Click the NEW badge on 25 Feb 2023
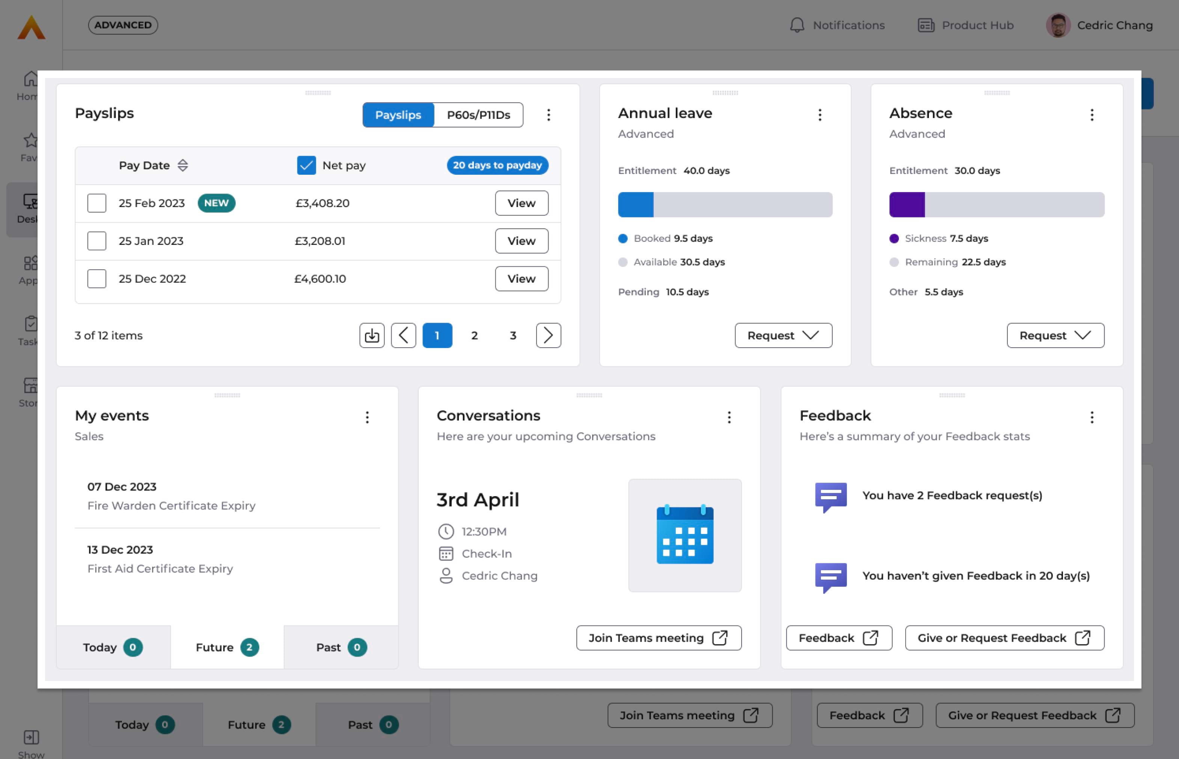 [x=216, y=203]
